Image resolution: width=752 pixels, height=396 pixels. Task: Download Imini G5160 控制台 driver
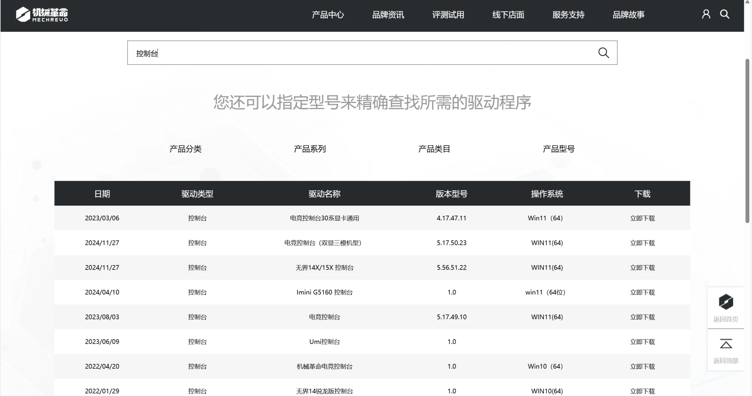click(642, 292)
